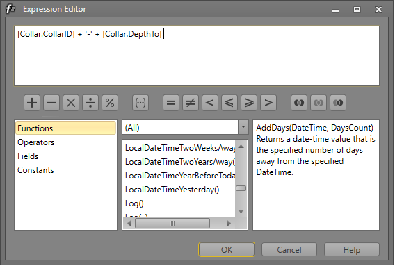Insert the divide operator
Screen dimensions: 395x266
[x=90, y=103]
